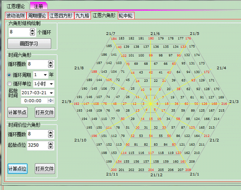Click the 21/6 label atop the hexagon

(155, 34)
